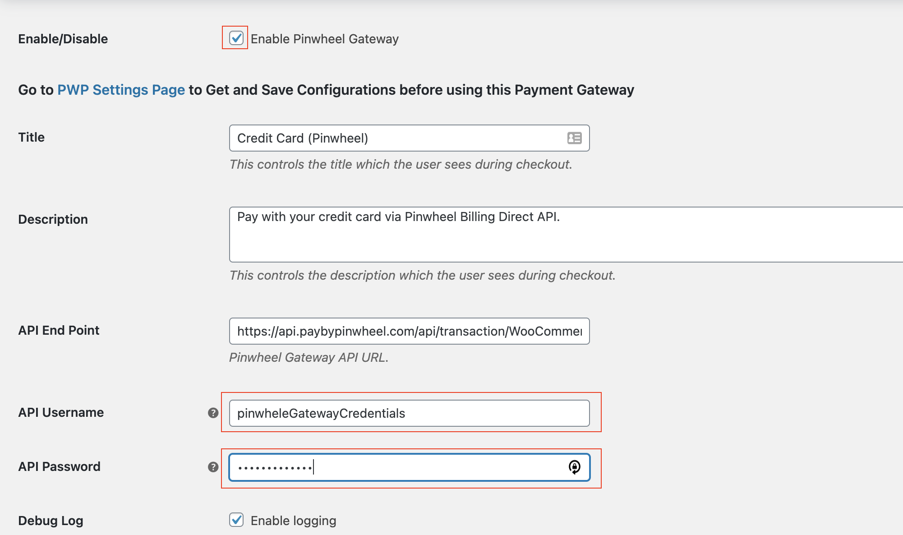Click the password manager icon in API Password
The height and width of the screenshot is (535, 903).
tap(574, 467)
